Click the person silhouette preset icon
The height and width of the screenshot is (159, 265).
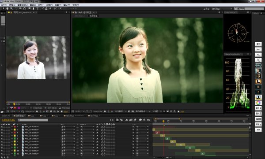coord(258,97)
